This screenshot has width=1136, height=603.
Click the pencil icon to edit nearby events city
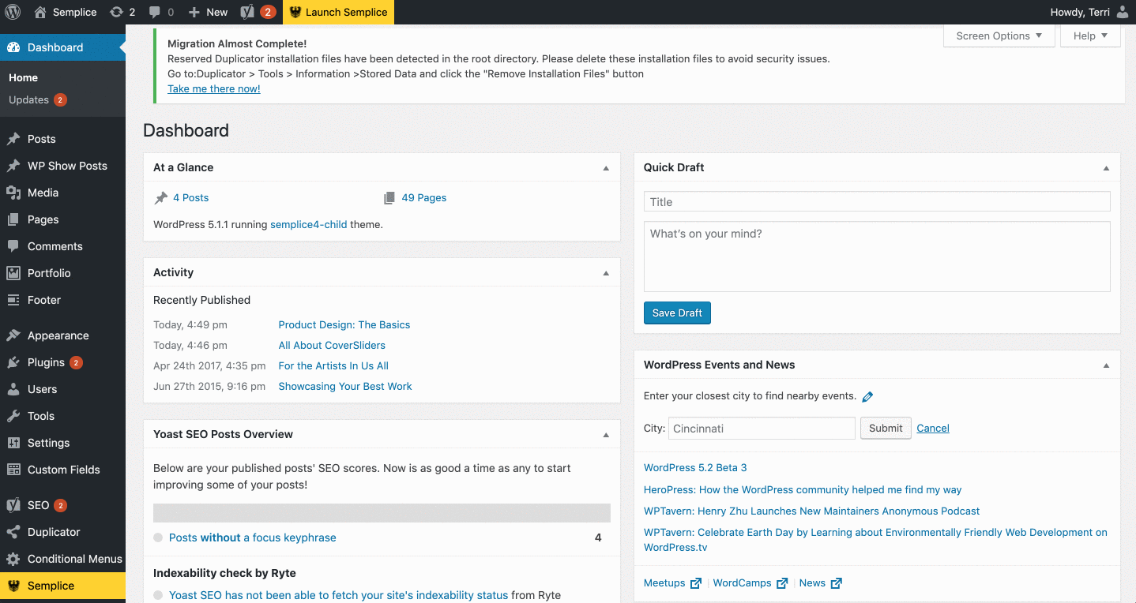[867, 396]
